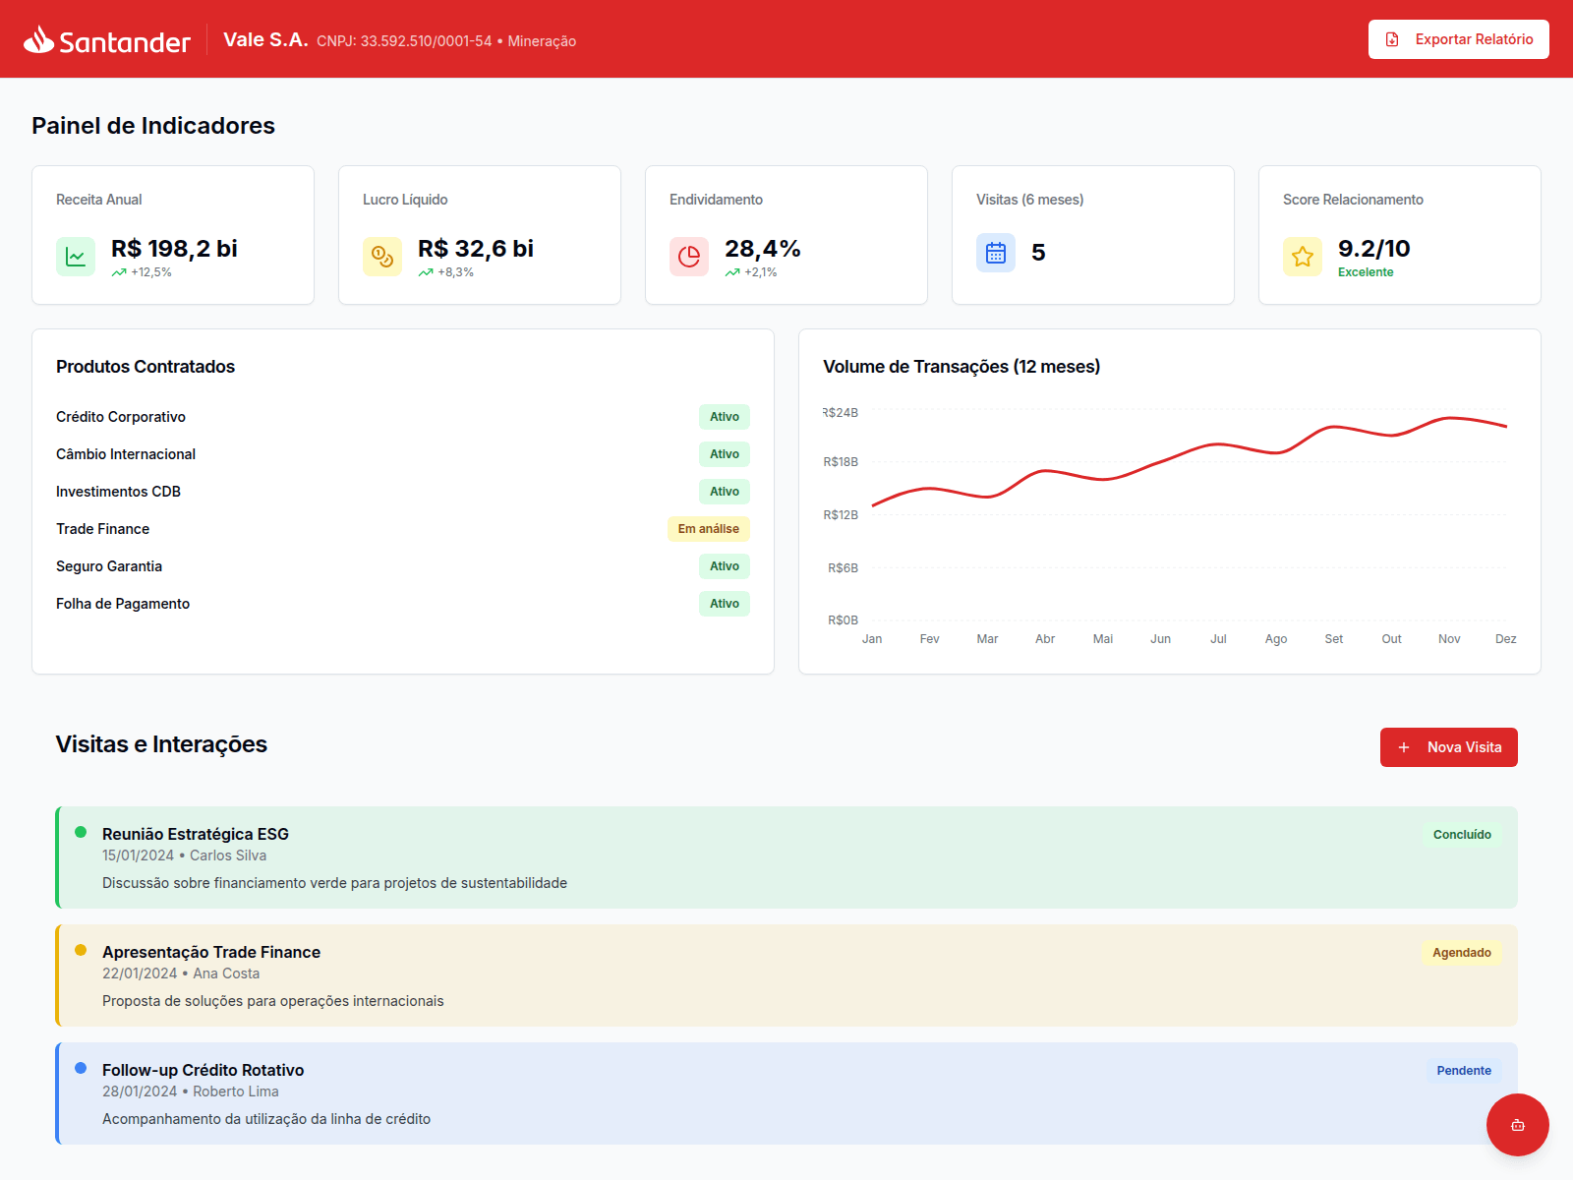
Task: Click the Volume de Transações chart title
Action: pos(961,367)
